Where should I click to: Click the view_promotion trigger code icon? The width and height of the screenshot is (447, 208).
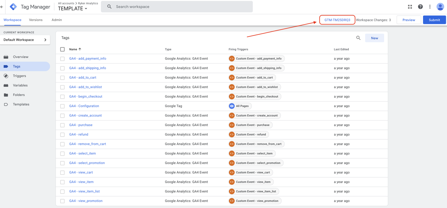232,201
